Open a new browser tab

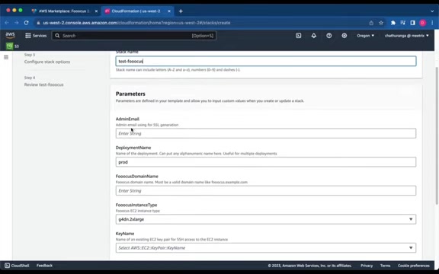181,11
